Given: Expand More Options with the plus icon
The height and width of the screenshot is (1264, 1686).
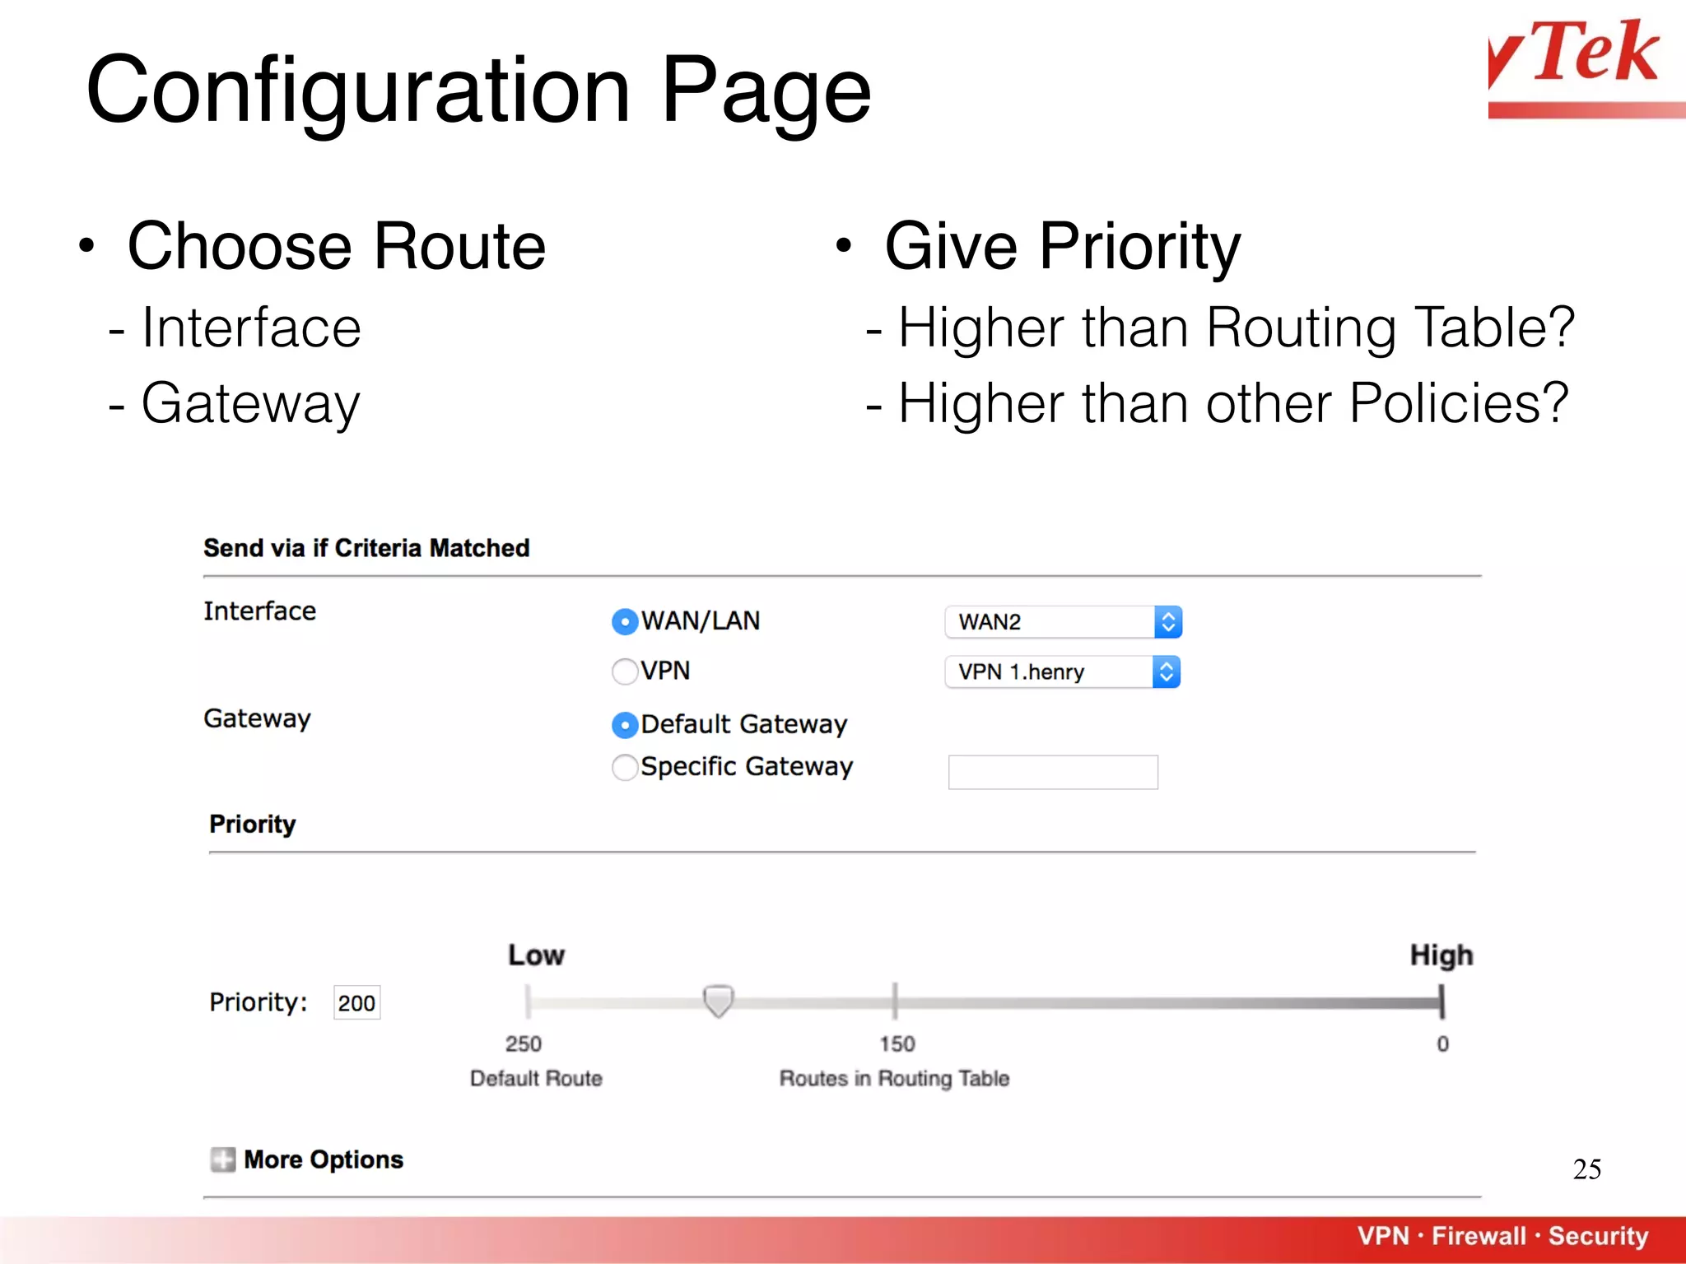Looking at the screenshot, I should point(222,1159).
